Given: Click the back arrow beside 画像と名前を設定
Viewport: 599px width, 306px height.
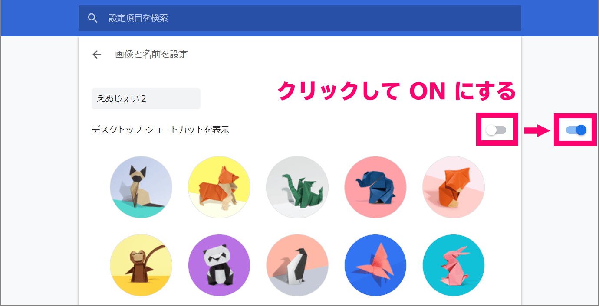Looking at the screenshot, I should point(97,55).
